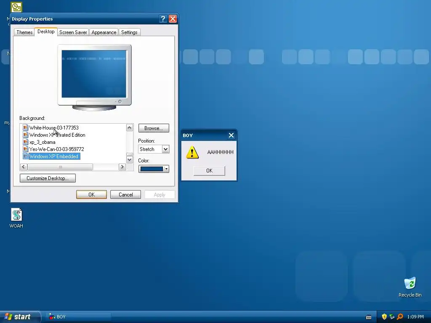Click horizontal scroll right arrow in list
This screenshot has width=431, height=323.
click(122, 167)
